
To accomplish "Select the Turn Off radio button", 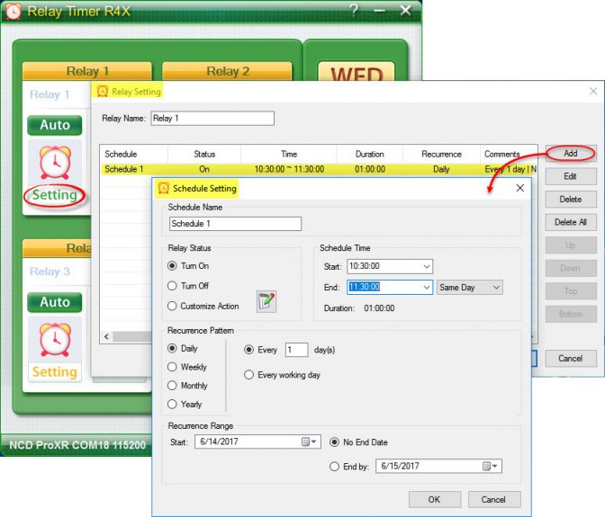I will pyautogui.click(x=173, y=286).
